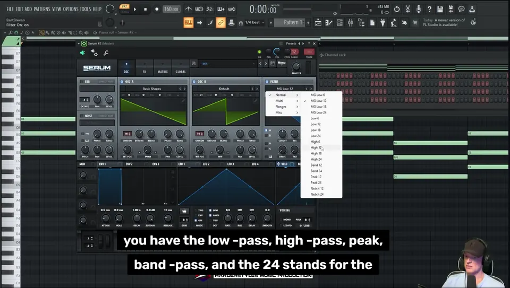This screenshot has width=510, height=288.
Task: Click the add pattern plus button
Action: [x=308, y=23]
